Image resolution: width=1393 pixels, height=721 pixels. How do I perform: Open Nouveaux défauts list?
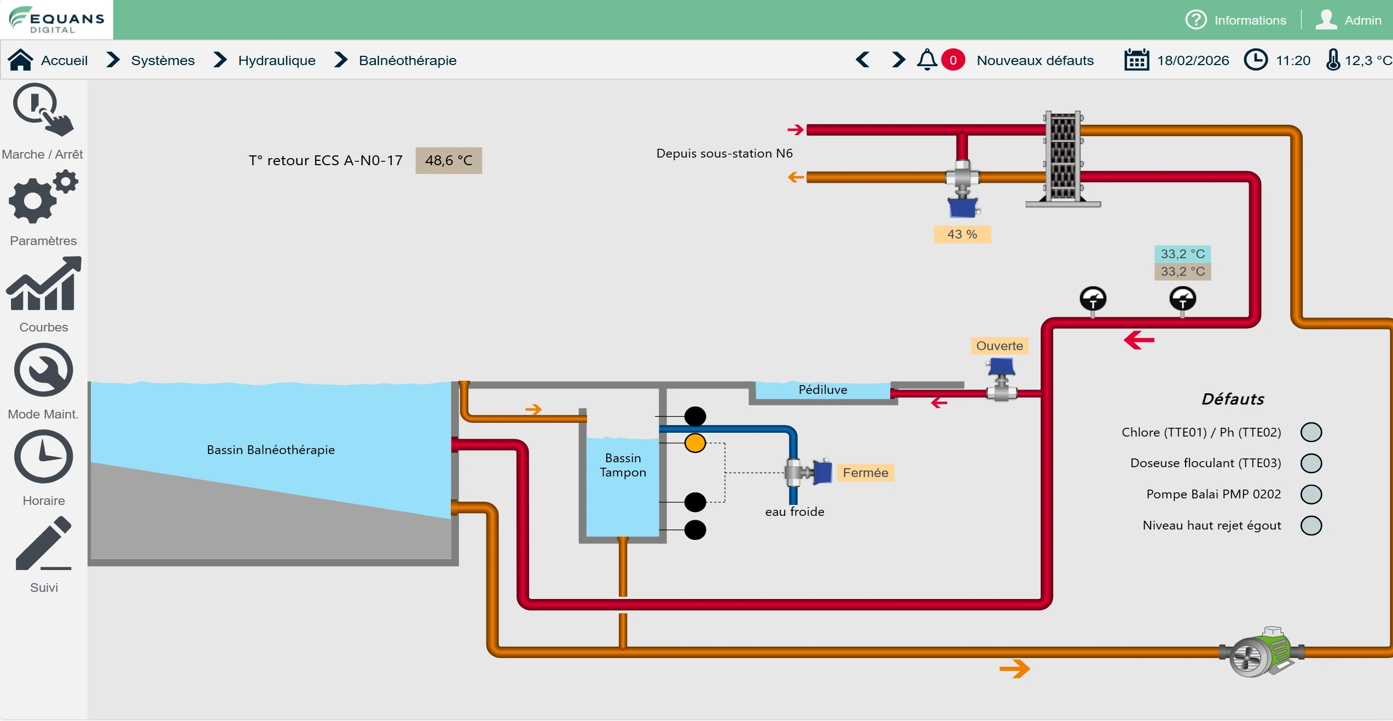1035,60
